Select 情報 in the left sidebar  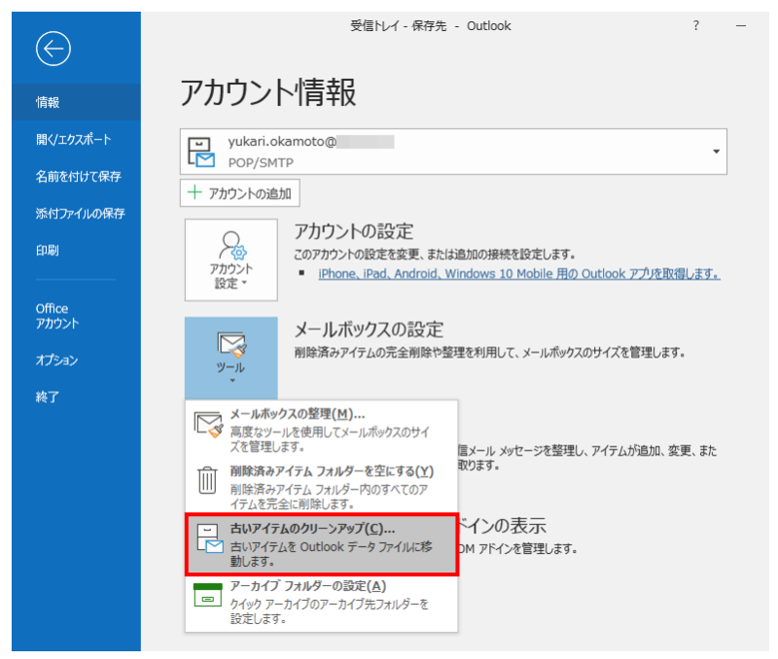coord(76,102)
